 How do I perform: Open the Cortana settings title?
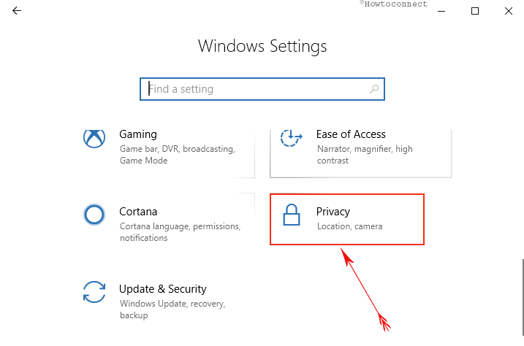pos(138,212)
